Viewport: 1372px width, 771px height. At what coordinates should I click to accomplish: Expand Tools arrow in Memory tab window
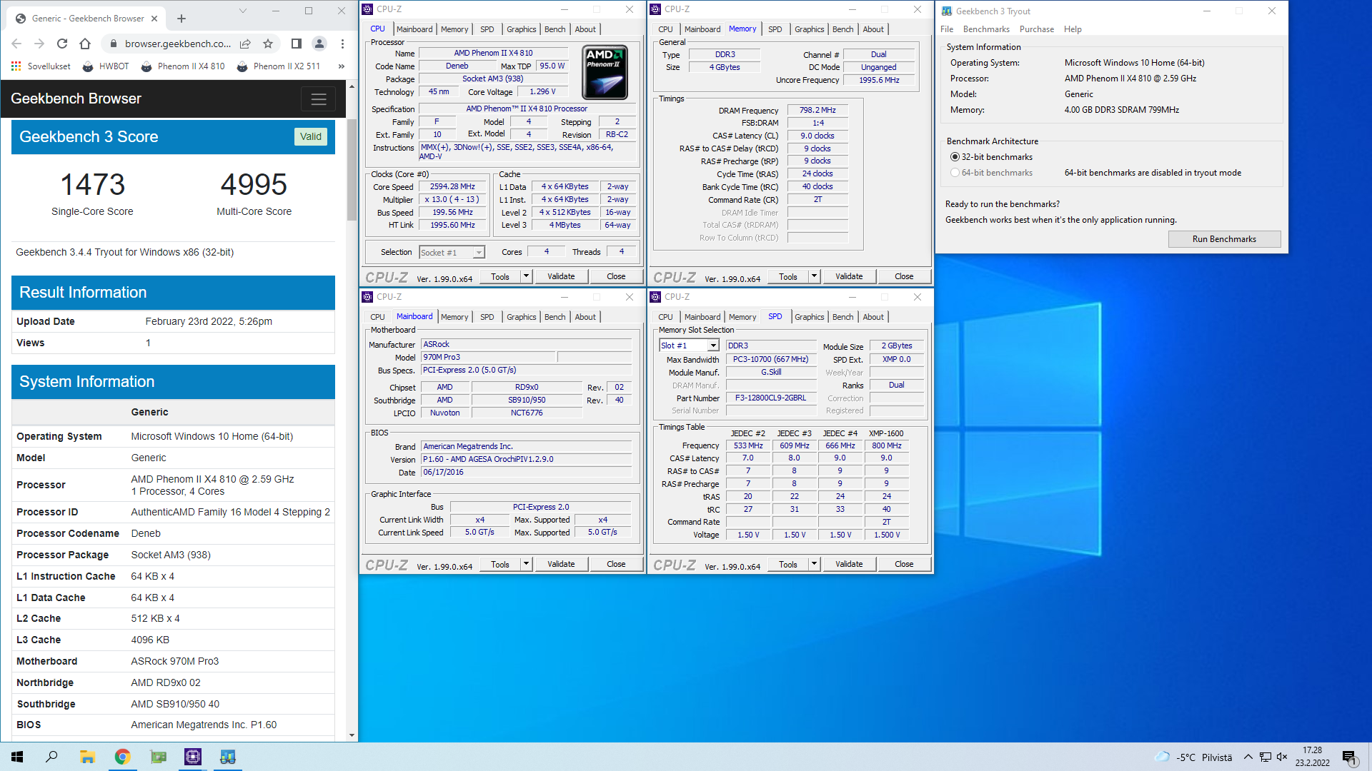pos(814,276)
